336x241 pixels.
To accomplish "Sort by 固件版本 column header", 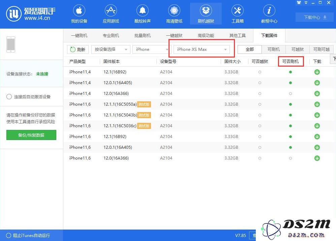I will (112, 62).
